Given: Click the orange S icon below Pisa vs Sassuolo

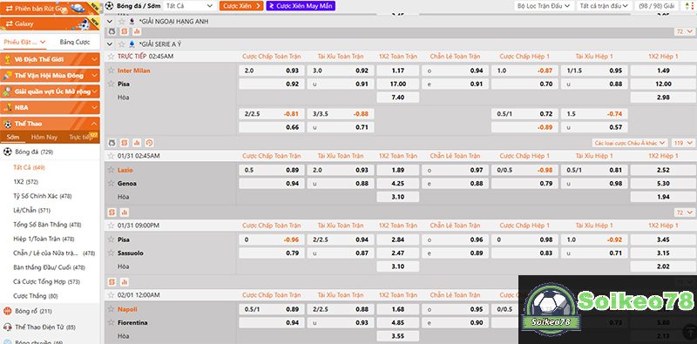Looking at the screenshot, I should [x=112, y=282].
